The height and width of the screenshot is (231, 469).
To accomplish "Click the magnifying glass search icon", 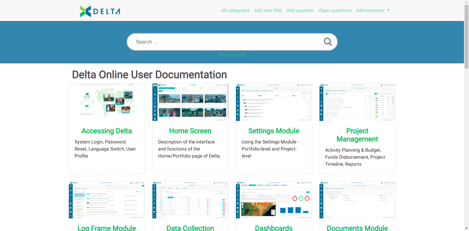I will click(328, 42).
